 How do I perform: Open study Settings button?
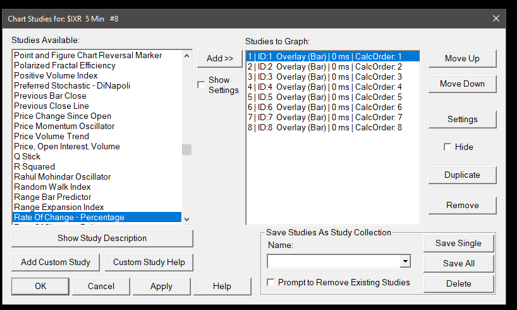click(x=462, y=119)
